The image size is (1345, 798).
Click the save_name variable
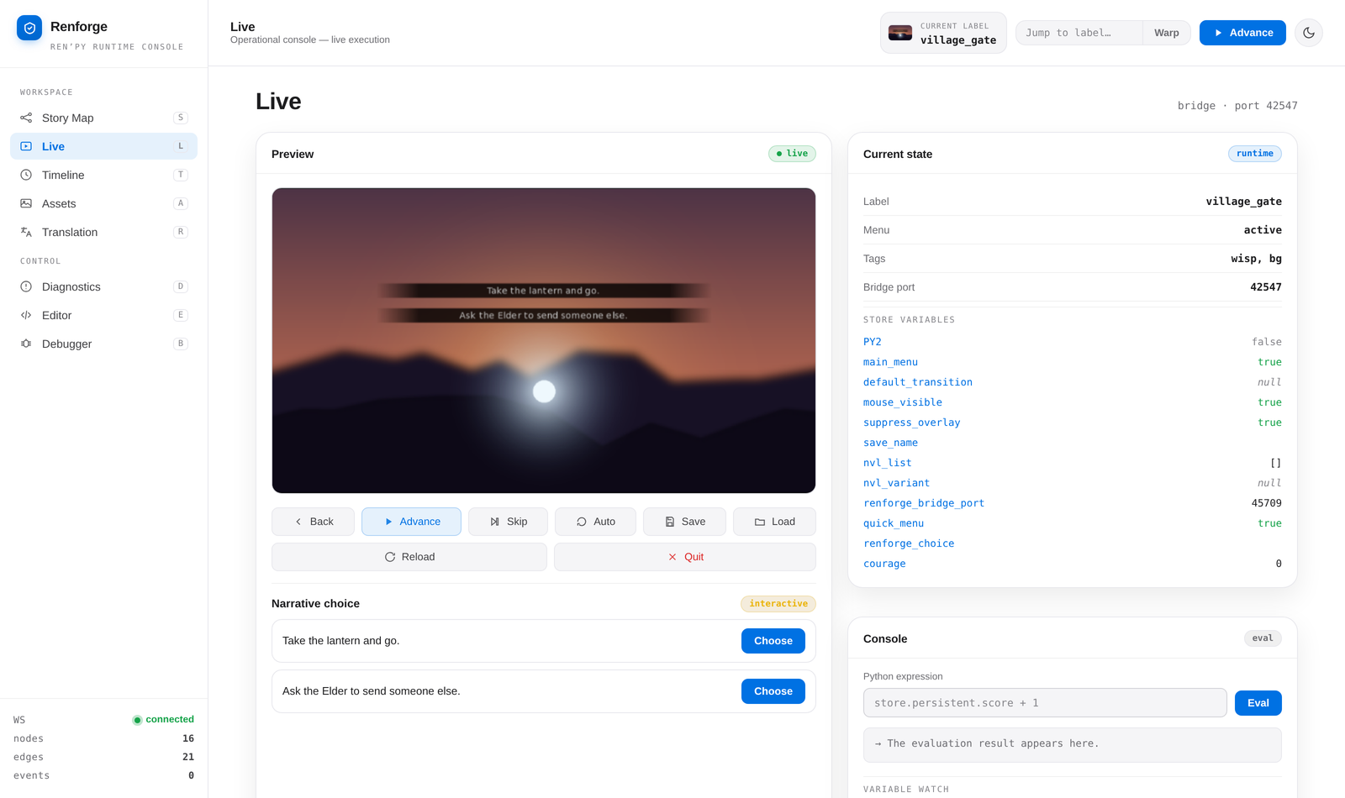tap(890, 443)
